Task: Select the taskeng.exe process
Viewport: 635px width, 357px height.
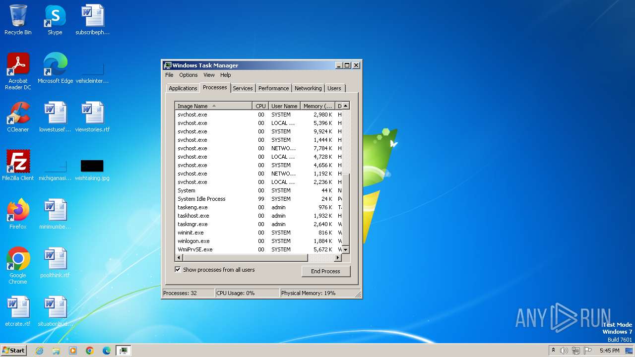Action: pyautogui.click(x=258, y=207)
